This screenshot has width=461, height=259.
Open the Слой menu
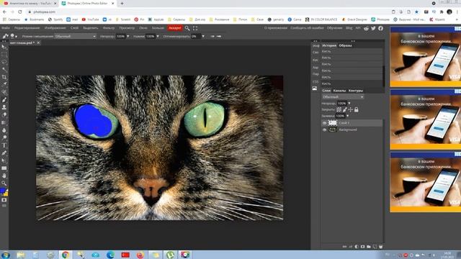tap(74, 28)
